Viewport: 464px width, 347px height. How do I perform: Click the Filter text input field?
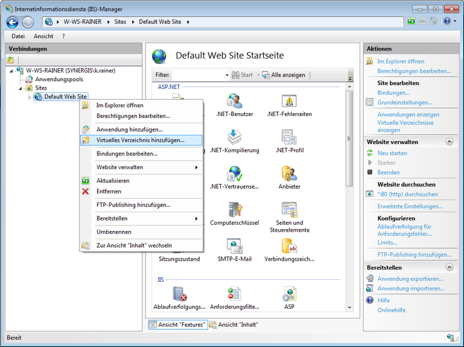(x=198, y=75)
